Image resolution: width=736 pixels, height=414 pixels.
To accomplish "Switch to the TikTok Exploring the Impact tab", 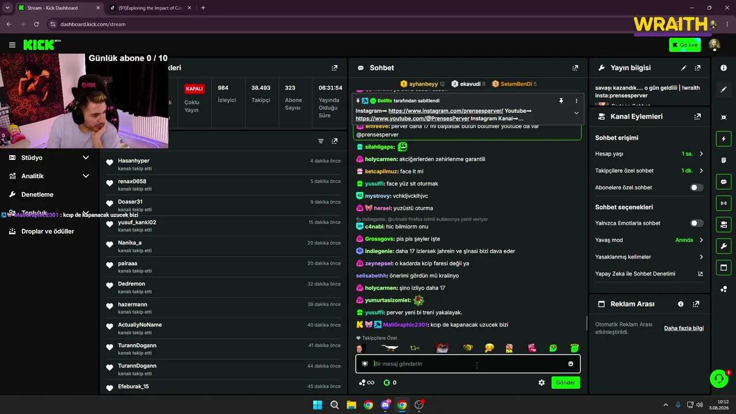I will pyautogui.click(x=151, y=8).
